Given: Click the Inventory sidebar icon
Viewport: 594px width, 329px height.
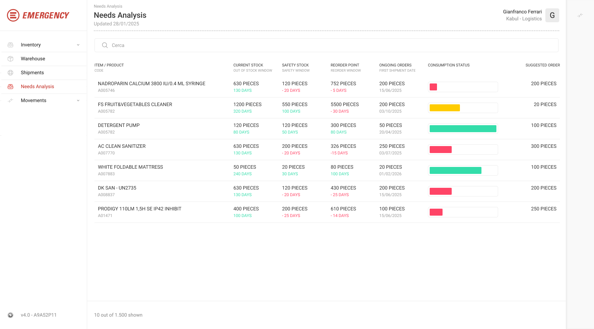Looking at the screenshot, I should coord(10,45).
